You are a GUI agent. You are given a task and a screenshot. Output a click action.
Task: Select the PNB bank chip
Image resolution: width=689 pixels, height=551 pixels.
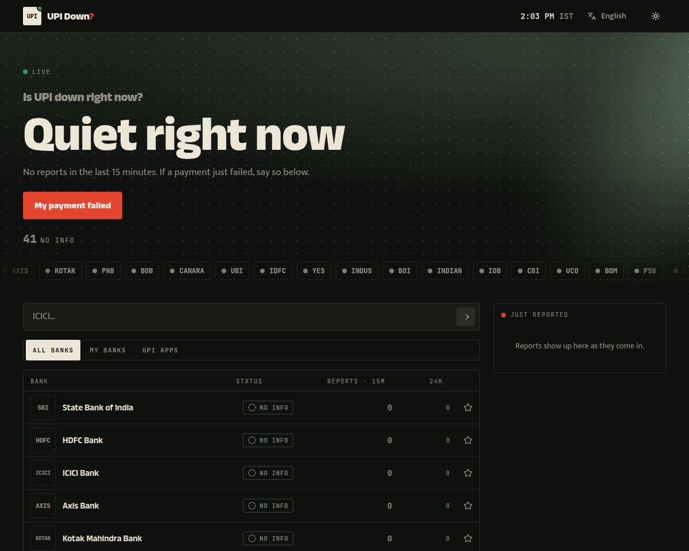point(103,271)
